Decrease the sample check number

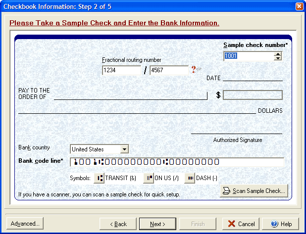[278, 58]
